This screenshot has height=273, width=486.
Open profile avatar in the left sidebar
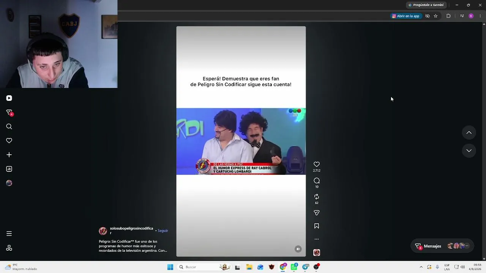tap(9, 183)
